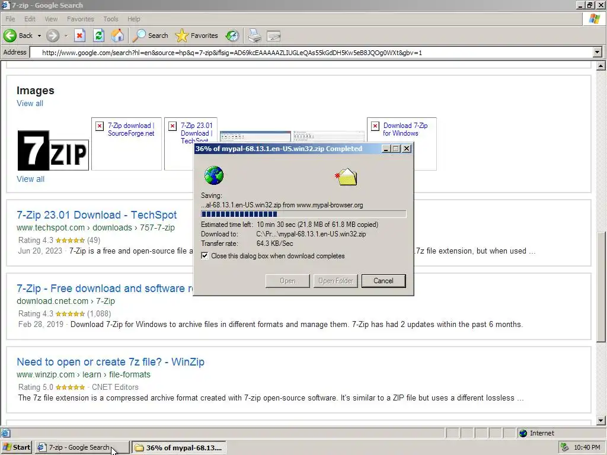Open the Back button history dropdown arrow
This screenshot has height=455, width=607.
click(39, 36)
